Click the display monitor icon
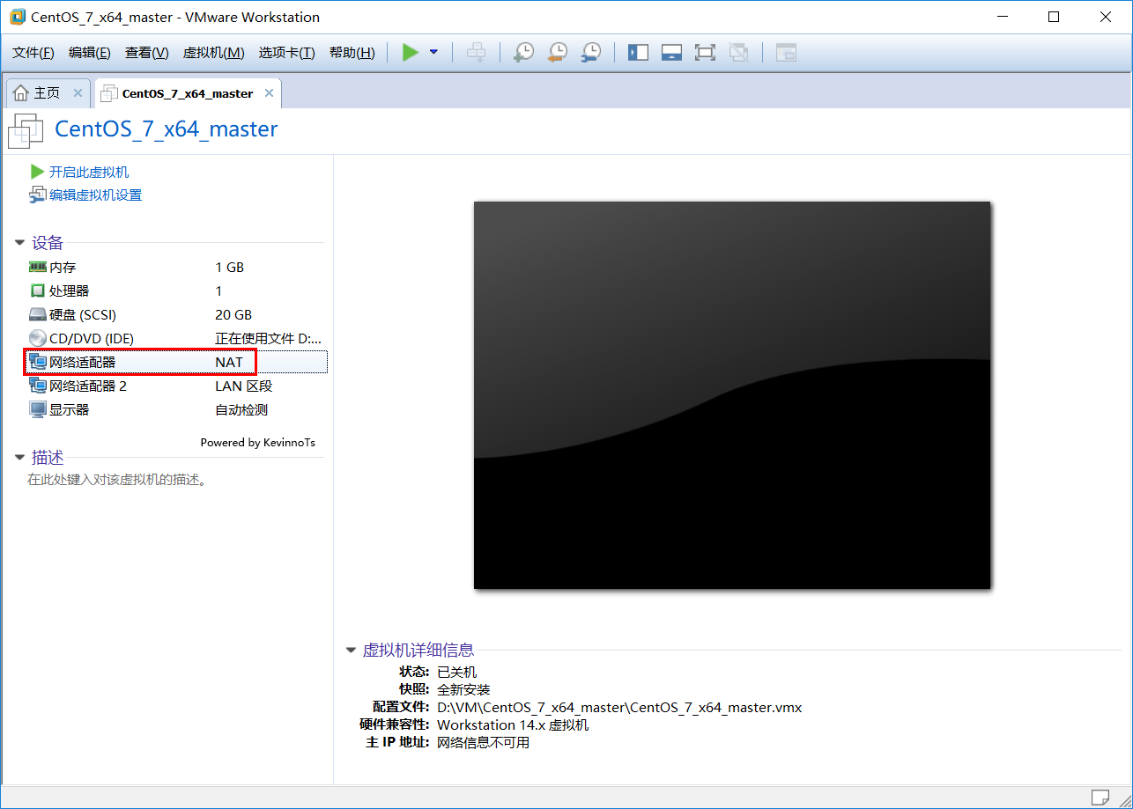The height and width of the screenshot is (809, 1133). (37, 409)
